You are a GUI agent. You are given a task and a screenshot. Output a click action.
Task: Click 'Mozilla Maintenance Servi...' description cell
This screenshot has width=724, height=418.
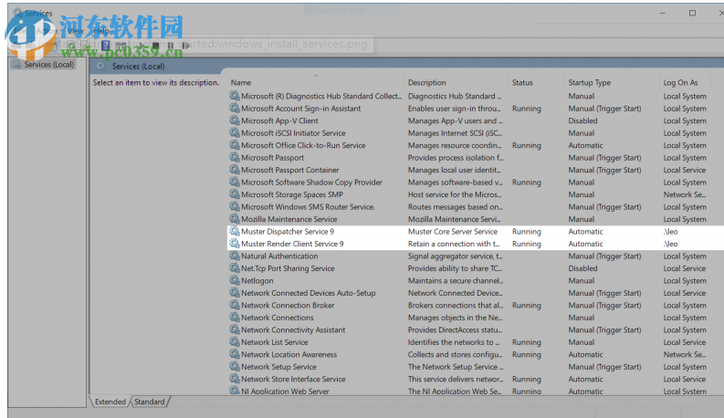(454, 219)
